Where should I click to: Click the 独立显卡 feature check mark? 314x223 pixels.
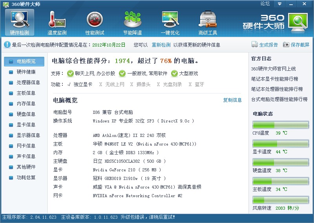click(x=69, y=85)
